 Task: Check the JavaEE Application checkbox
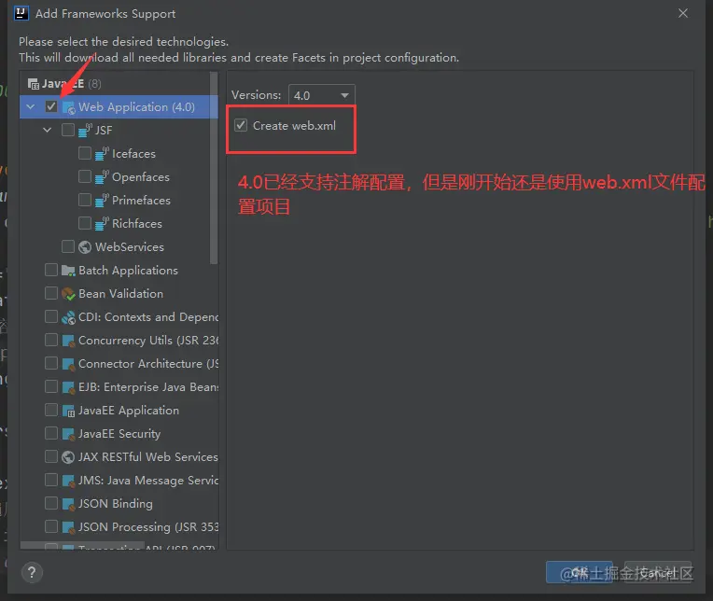click(51, 410)
